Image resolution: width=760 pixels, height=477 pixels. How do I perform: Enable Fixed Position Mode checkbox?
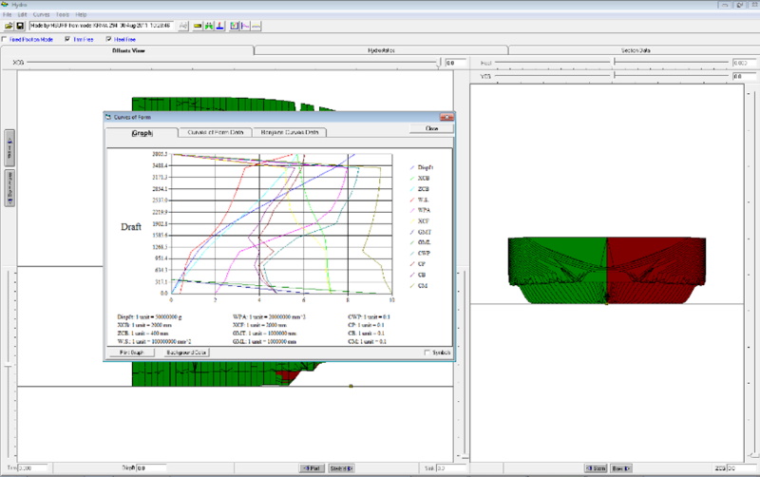click(6, 39)
